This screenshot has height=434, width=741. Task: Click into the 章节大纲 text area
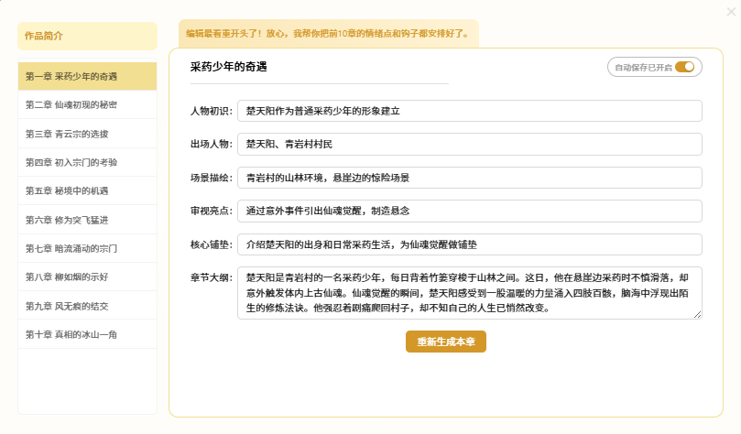[470, 293]
